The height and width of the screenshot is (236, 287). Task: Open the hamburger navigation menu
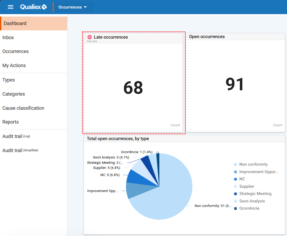10,7
